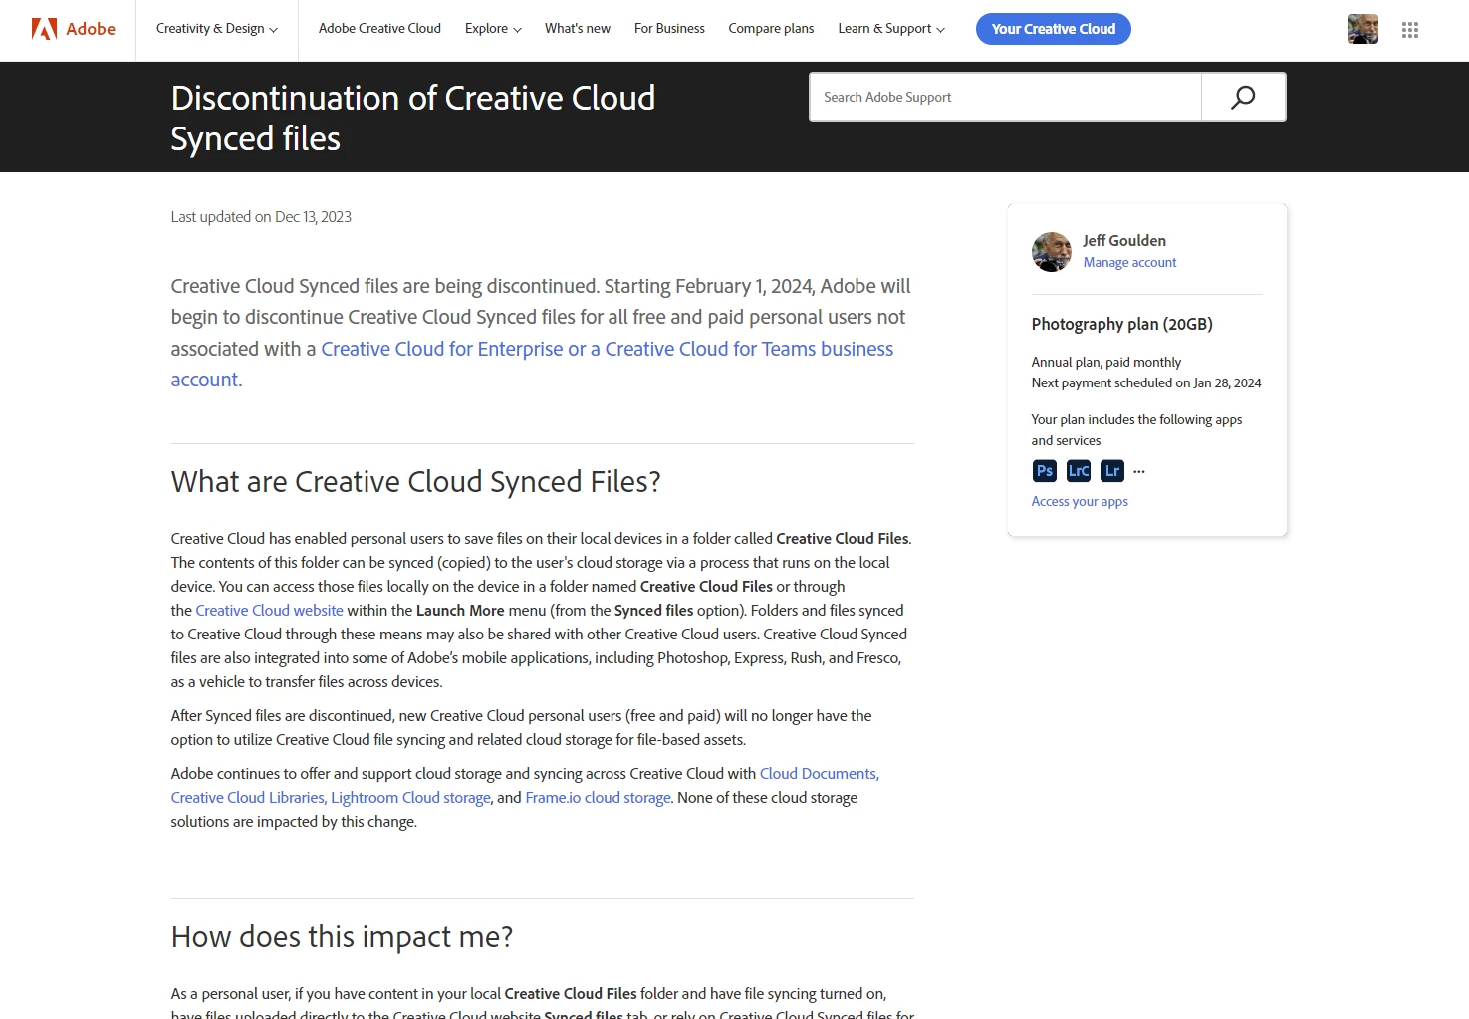Click the 'Discontinuation of Creative Cloud Synced files' title
1469x1019 pixels.
(412, 119)
